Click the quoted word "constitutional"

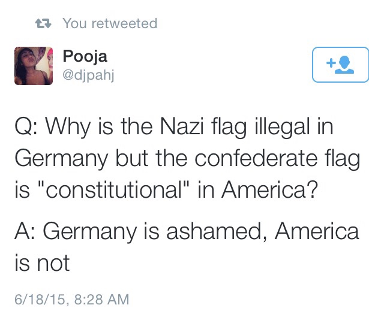(x=113, y=189)
